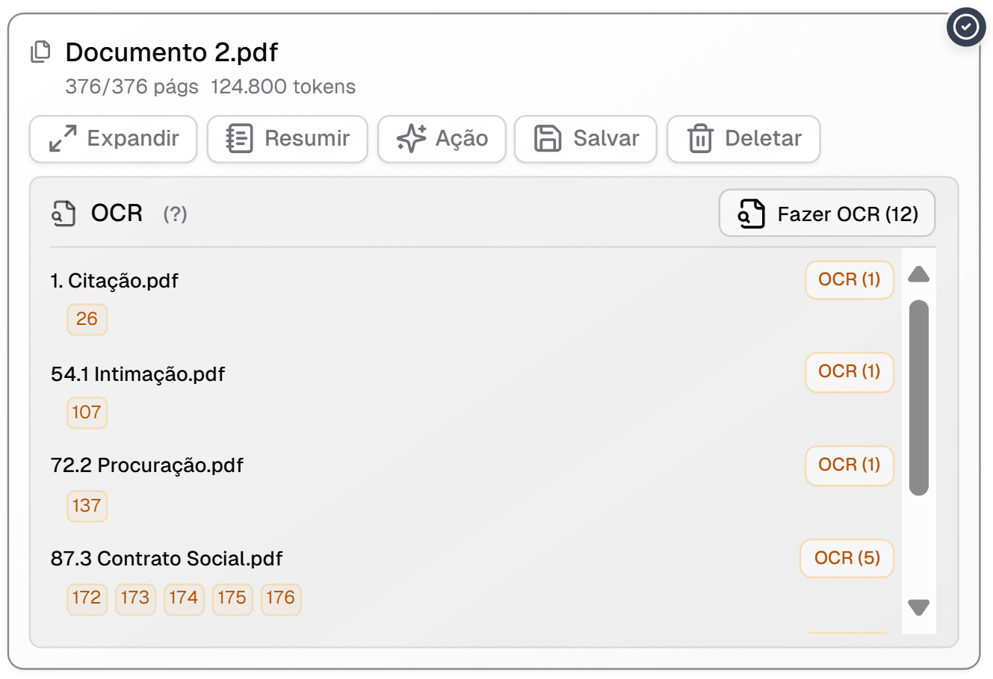Click the copy icon beside Documento 2.pdf
This screenshot has width=993, height=679.
40,52
